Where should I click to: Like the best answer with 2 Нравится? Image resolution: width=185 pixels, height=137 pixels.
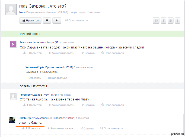[32, 53]
